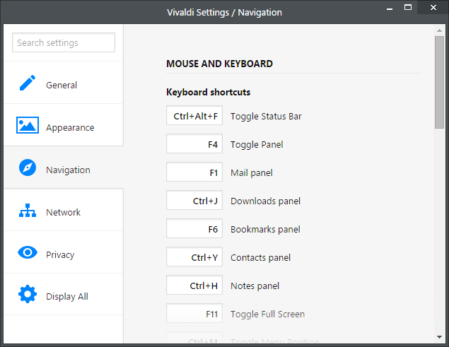Screen dimensions: 449x347
Task: Click the Mail panel label
Action: tap(252, 173)
